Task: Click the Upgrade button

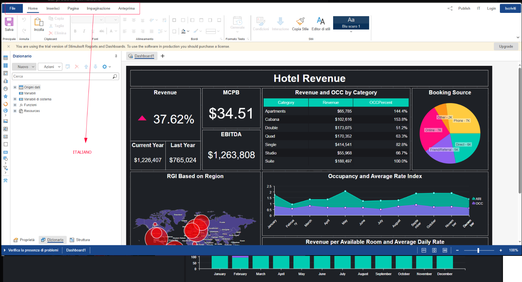Action: (x=506, y=46)
